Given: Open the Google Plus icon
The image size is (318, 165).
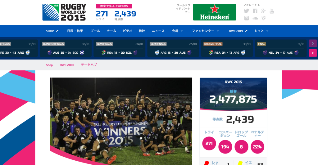Looking at the screenshot, I should pyautogui.click(x=263, y=11).
